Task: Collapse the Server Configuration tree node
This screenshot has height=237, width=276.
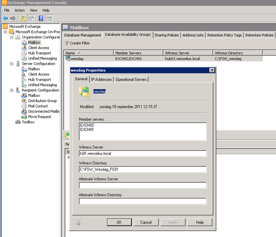Action: (11, 64)
